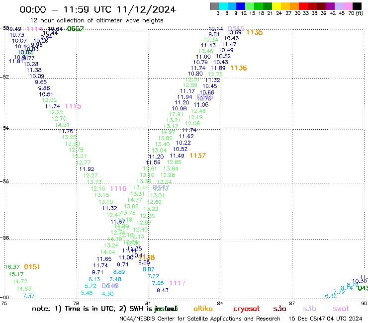This screenshot has width=368, height=323.
Task: Click the light blue value 7.37
Action: (29, 296)
